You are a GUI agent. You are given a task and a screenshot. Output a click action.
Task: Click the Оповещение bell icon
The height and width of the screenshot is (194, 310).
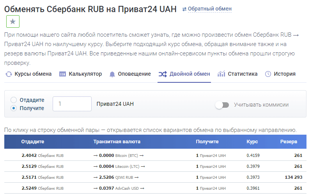pyautogui.click(x=112, y=74)
